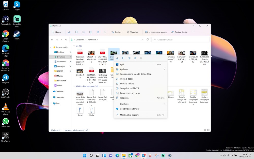Launch Steam from the desktop shortcut

click(17, 35)
